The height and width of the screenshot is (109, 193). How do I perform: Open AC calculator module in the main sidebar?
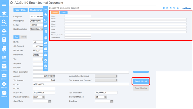(x=4, y=41)
